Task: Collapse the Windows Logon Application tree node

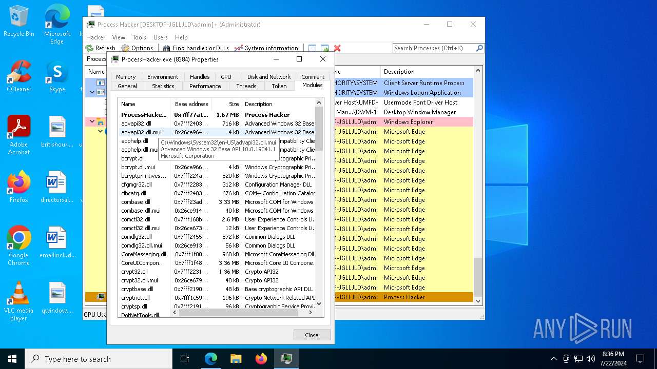Action: 92,92
